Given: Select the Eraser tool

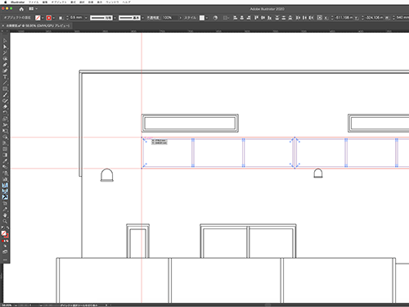Looking at the screenshot, I should (5, 107).
